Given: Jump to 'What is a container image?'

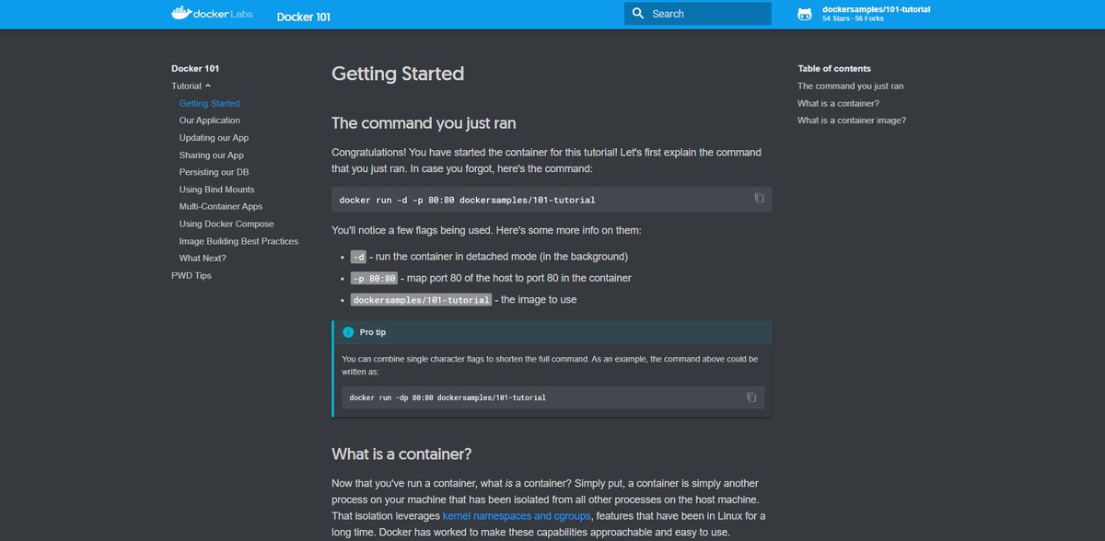Looking at the screenshot, I should coord(852,121).
